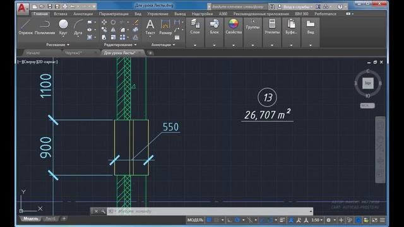Expand the arrow below Вид panel

pyautogui.click(x=311, y=45)
